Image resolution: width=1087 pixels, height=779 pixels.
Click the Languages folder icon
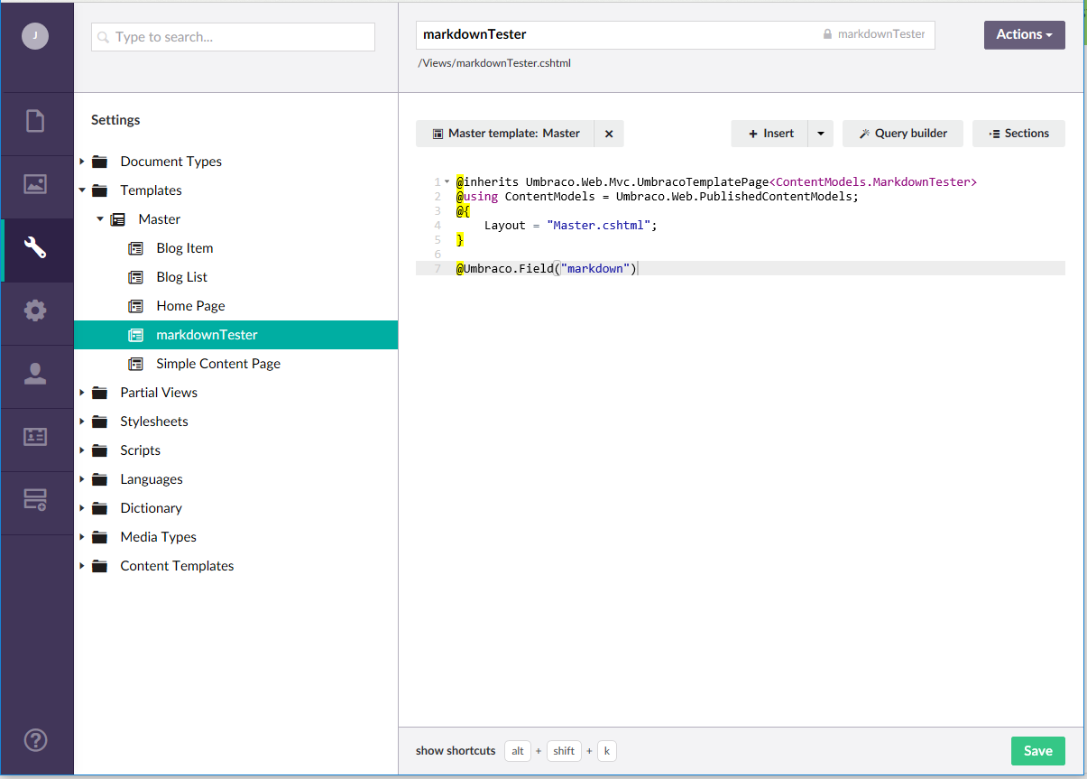click(100, 479)
